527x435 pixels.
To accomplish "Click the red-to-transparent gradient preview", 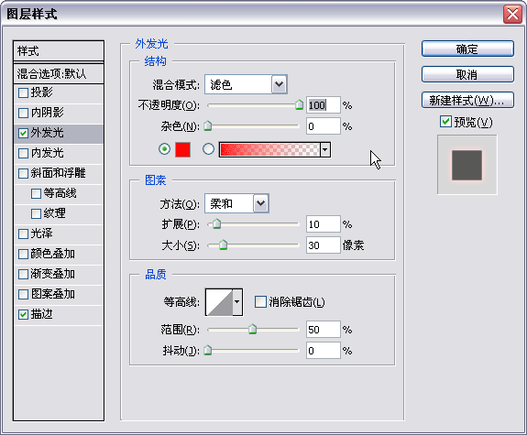I will tap(269, 149).
